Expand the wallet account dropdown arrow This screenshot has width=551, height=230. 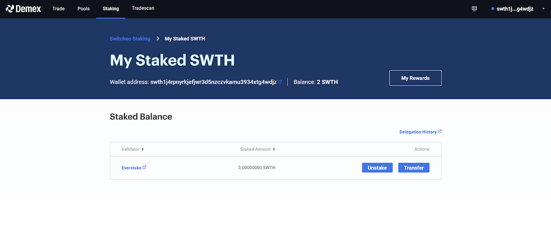click(543, 9)
